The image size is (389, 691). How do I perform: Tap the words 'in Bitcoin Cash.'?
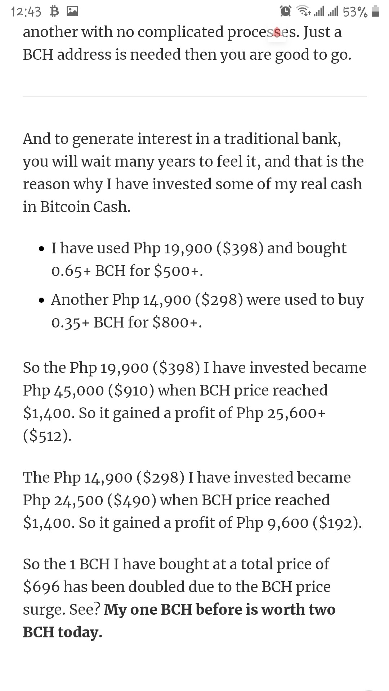[77, 207]
